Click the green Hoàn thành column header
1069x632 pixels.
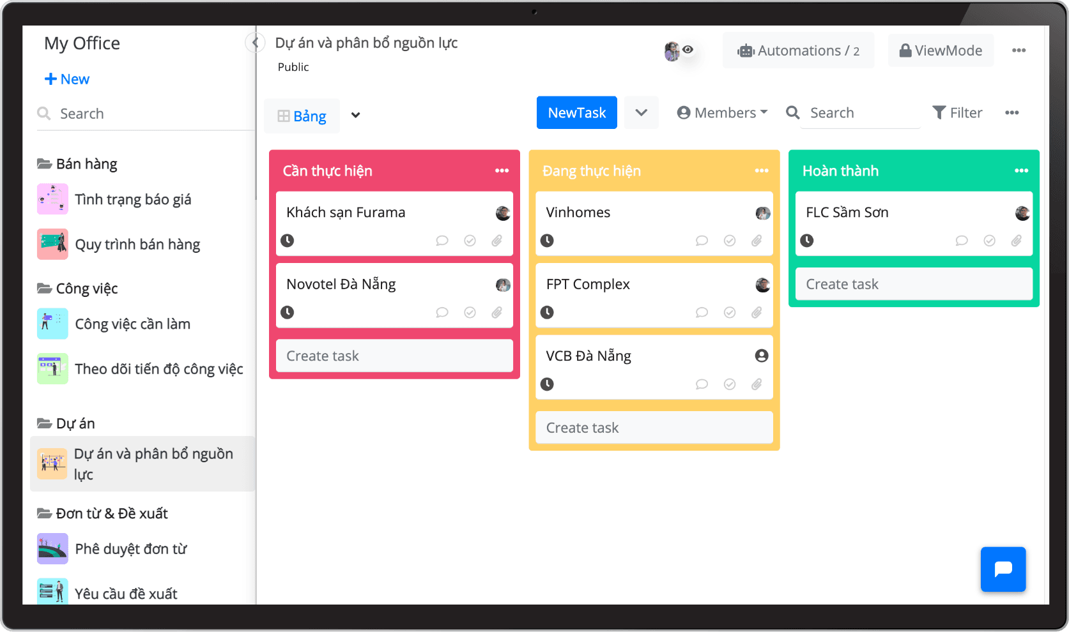[x=895, y=170]
